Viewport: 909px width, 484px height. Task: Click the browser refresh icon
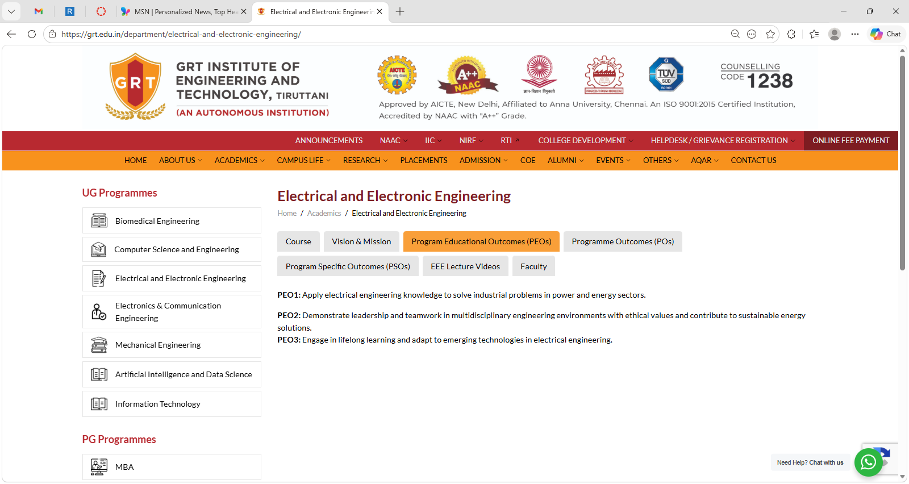32,34
